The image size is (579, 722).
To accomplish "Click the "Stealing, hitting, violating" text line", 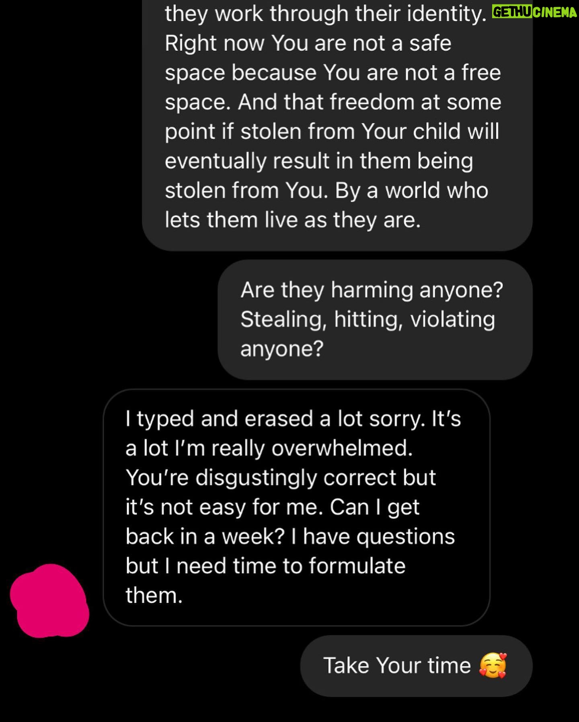I will [368, 319].
